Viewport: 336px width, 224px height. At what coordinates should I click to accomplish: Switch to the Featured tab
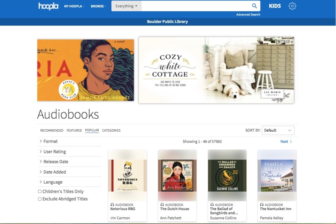[x=74, y=130]
